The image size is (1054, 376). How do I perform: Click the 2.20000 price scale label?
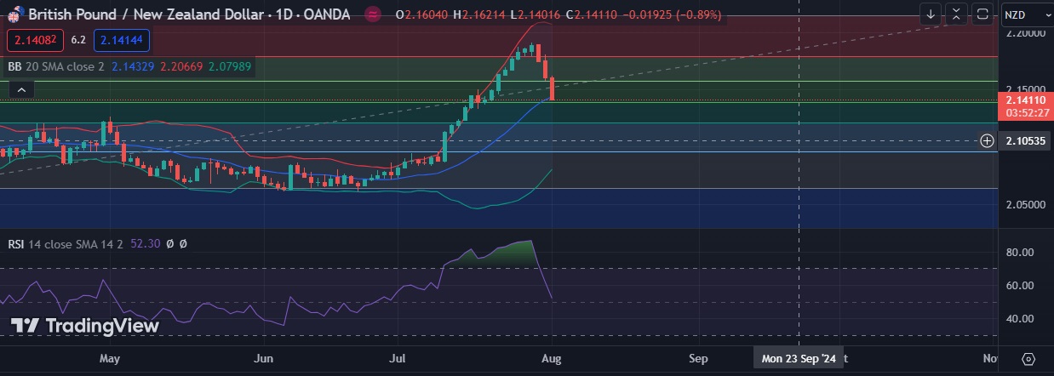(x=1026, y=32)
